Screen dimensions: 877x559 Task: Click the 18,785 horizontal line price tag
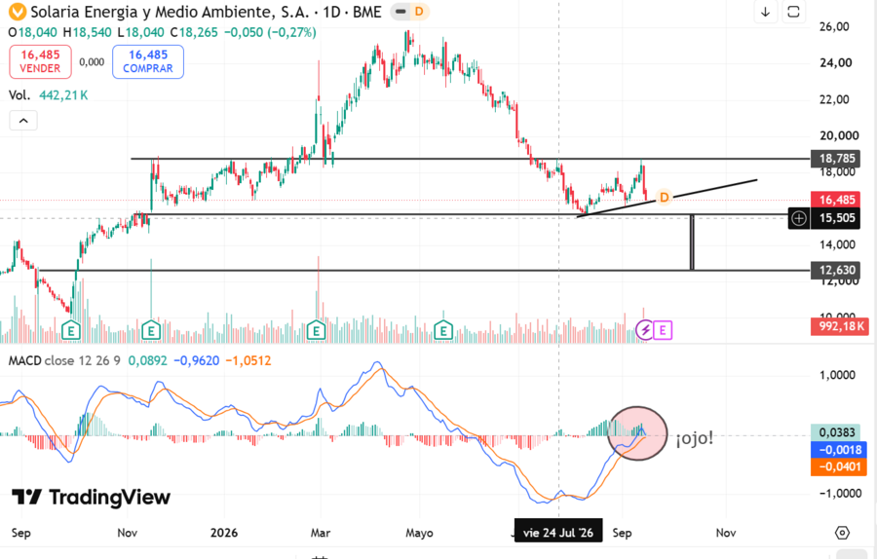(837, 159)
